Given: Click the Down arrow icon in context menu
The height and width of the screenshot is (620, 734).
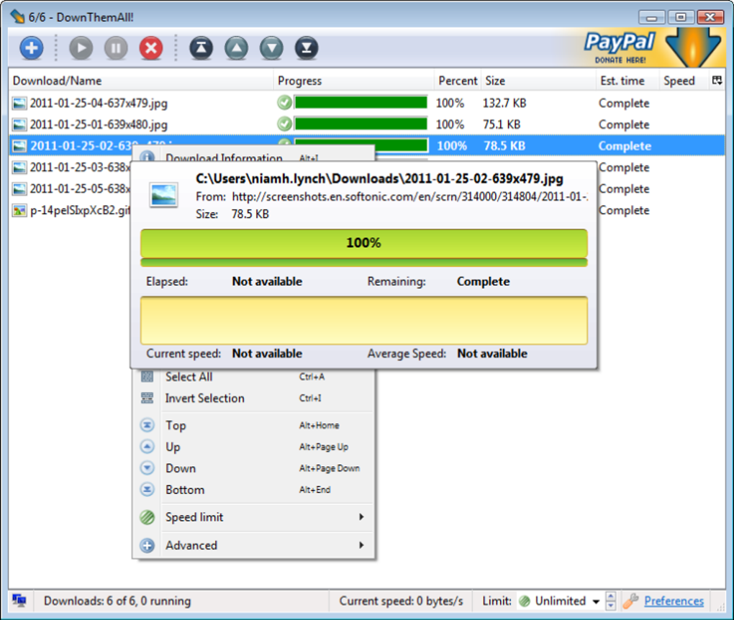Looking at the screenshot, I should [x=147, y=468].
